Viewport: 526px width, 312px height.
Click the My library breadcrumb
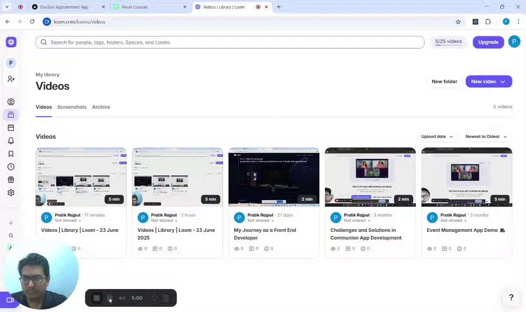point(47,75)
